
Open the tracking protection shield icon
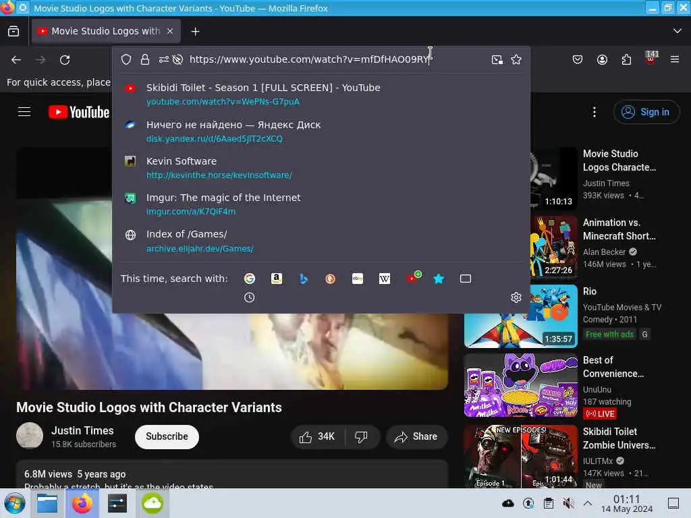click(126, 59)
